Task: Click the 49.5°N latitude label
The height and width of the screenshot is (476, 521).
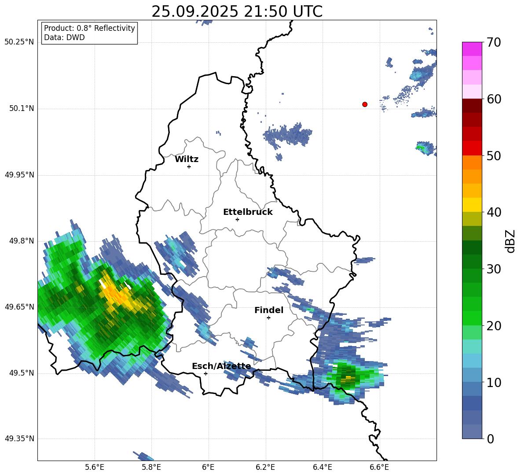Action: click(22, 373)
